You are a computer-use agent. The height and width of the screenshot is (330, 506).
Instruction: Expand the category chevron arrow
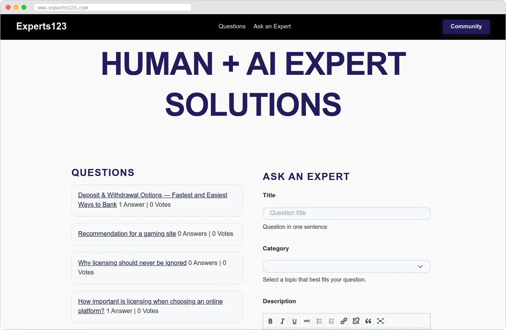click(x=420, y=266)
